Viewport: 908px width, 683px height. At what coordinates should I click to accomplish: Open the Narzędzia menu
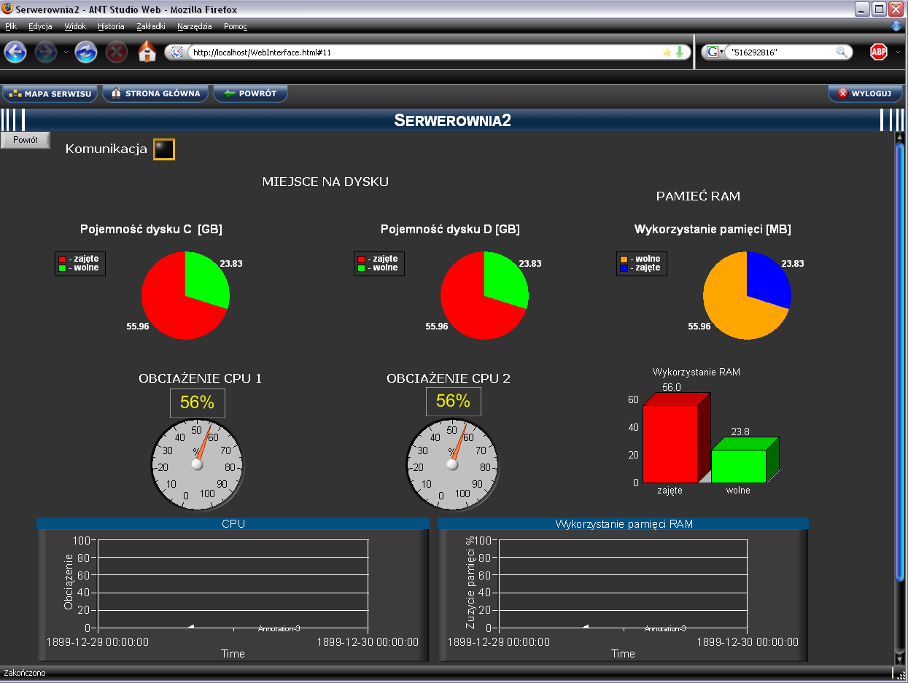click(x=195, y=26)
